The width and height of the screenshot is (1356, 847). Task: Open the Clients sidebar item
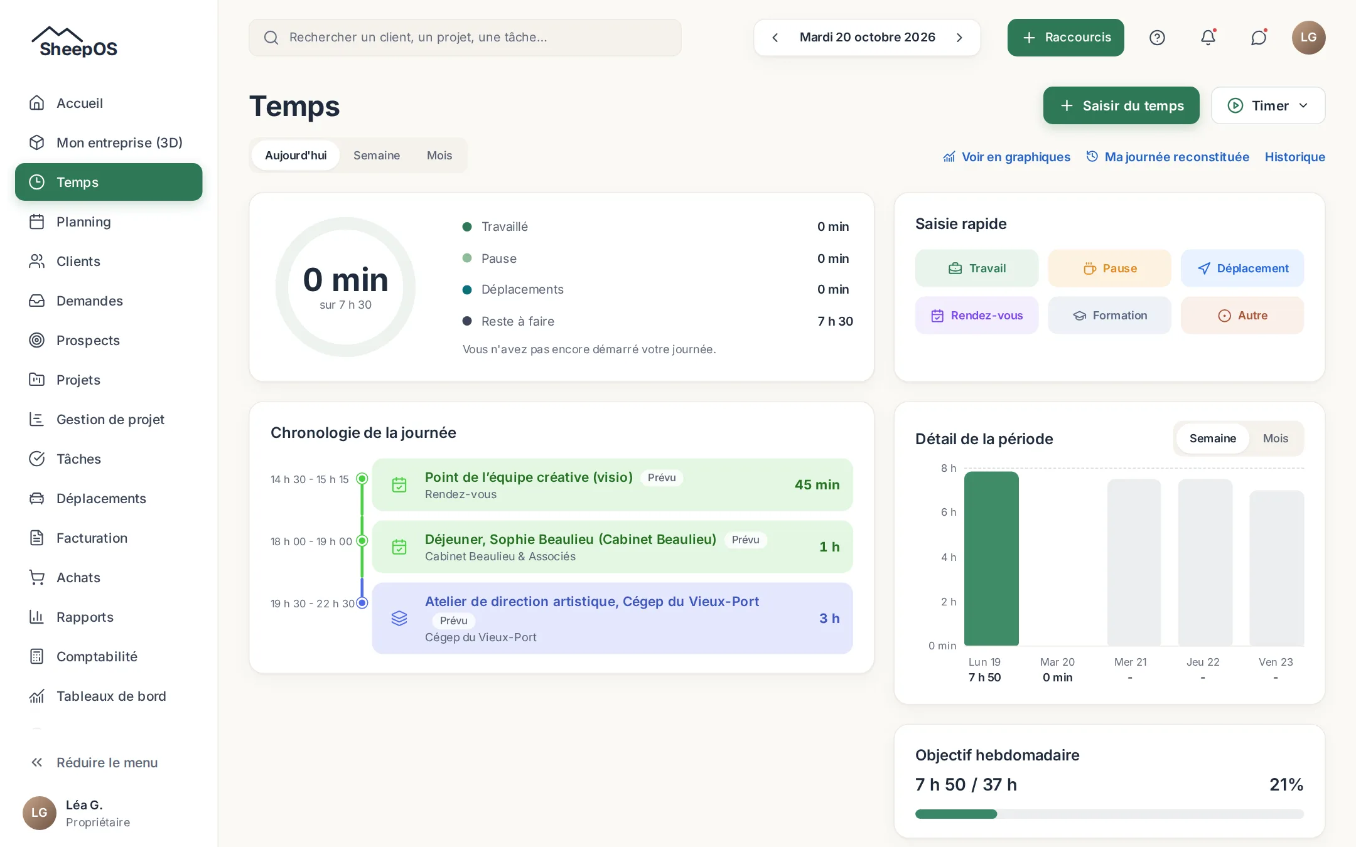(x=109, y=261)
